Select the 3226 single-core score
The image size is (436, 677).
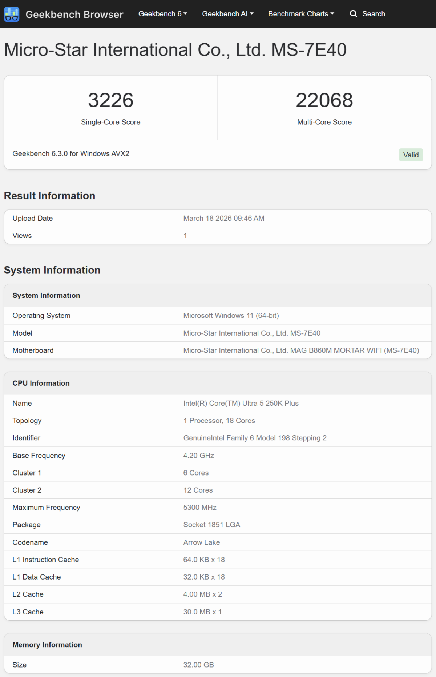pyautogui.click(x=110, y=100)
